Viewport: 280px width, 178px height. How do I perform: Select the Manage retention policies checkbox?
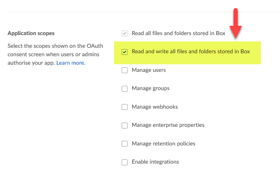[125, 144]
